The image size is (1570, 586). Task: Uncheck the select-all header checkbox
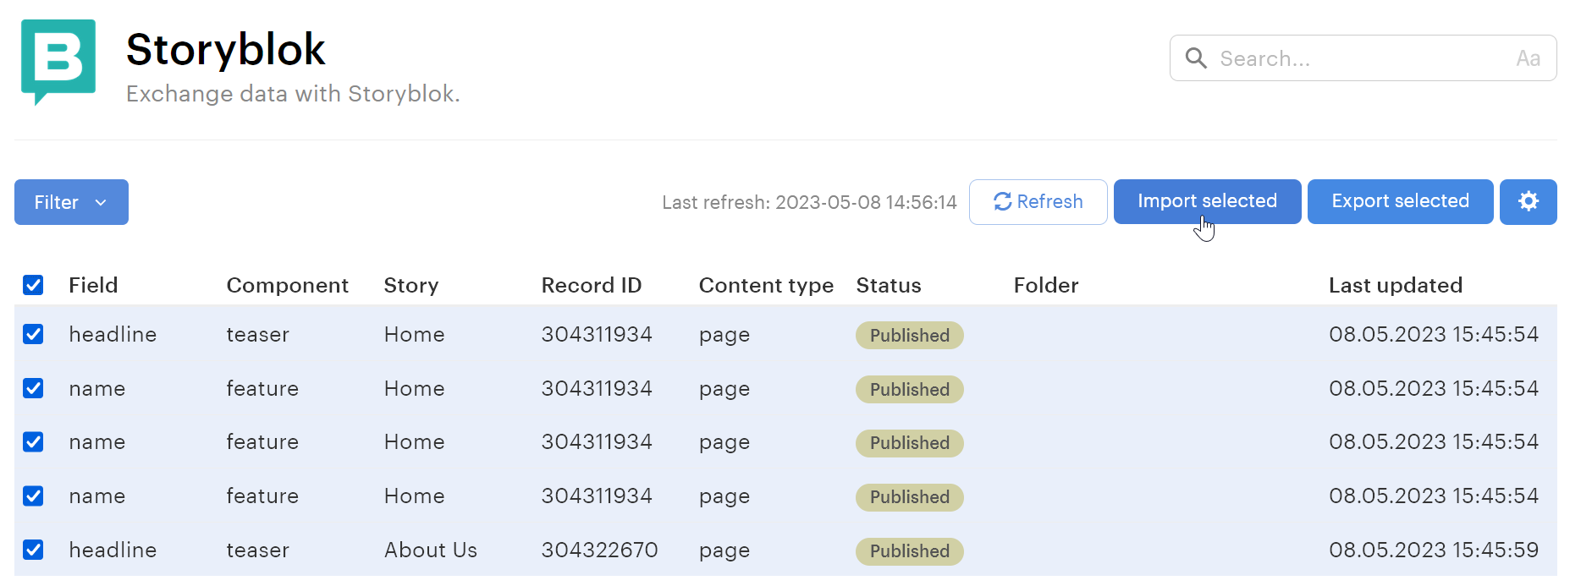[x=33, y=285]
